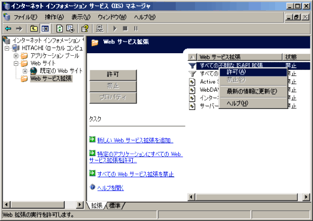Viewport: 313px width, 221px height.
Task: Click the Up one level folder icon
Action: coord(34,29)
